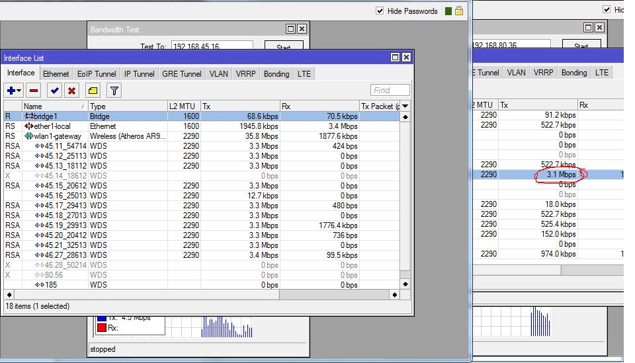Click the yellow padlock icon
Viewport: 635px width, 363px height.
click(x=459, y=11)
